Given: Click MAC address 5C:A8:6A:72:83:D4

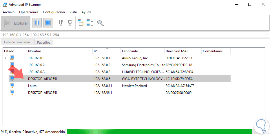Looking at the screenshot, I should click(179, 72).
